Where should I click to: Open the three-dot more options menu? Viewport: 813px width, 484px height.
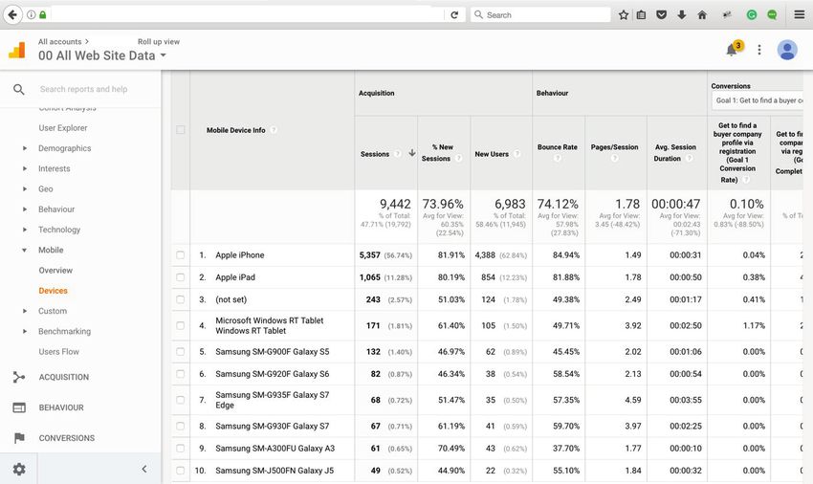759,50
